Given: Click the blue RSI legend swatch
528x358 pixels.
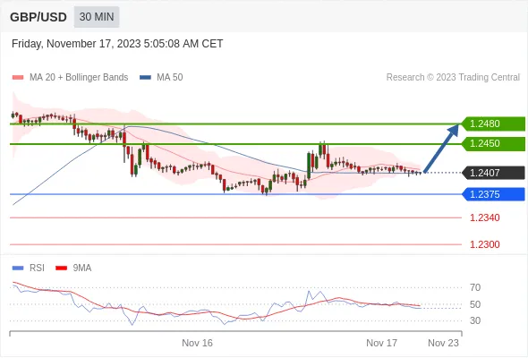Looking at the screenshot, I should 18,268.
